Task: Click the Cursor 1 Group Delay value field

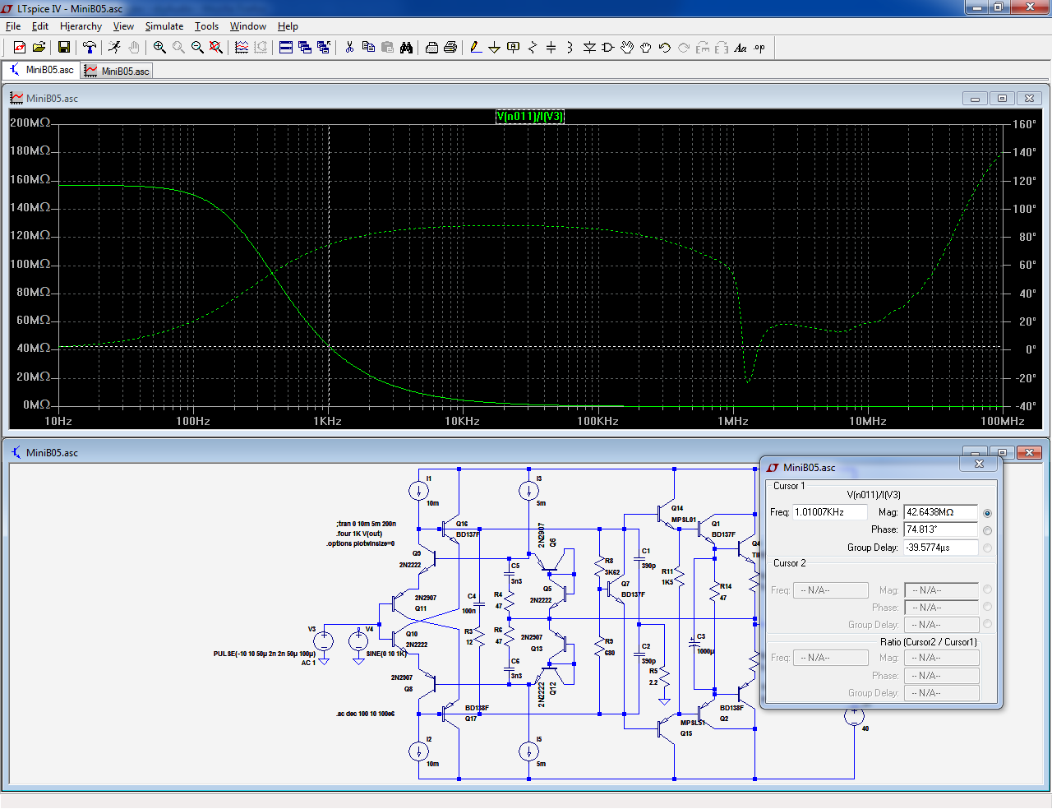Action: tap(940, 547)
